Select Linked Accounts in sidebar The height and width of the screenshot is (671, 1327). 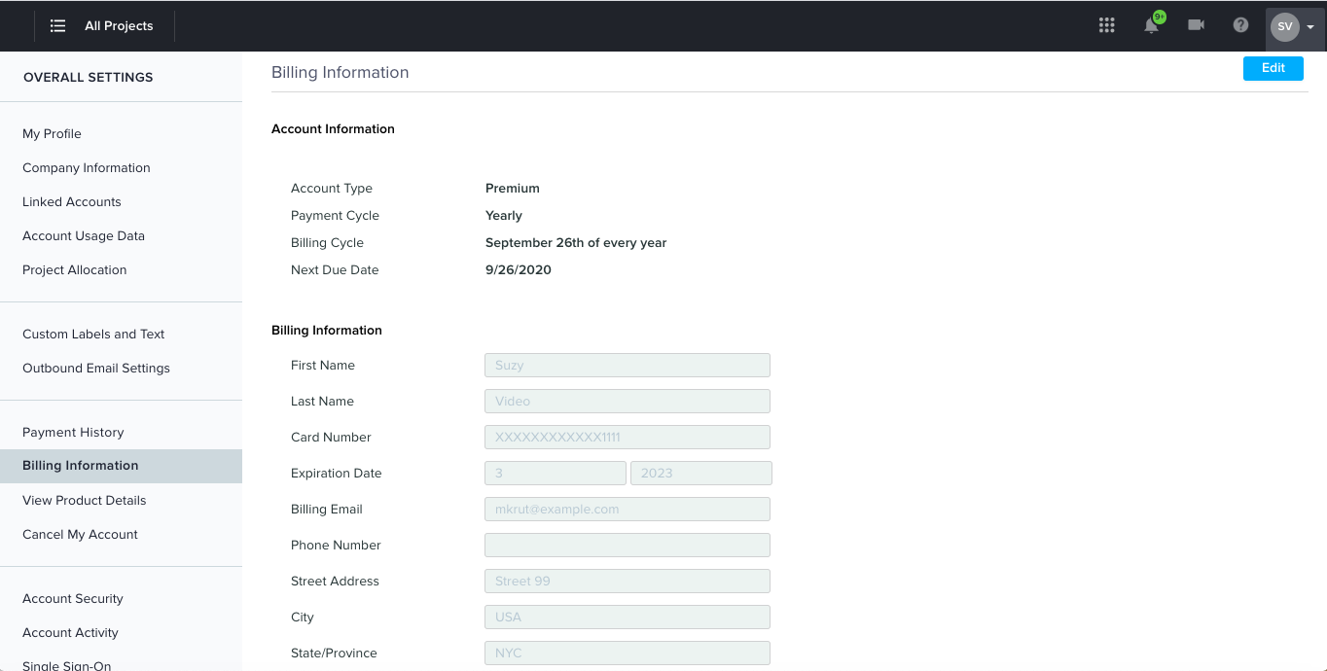(x=72, y=202)
